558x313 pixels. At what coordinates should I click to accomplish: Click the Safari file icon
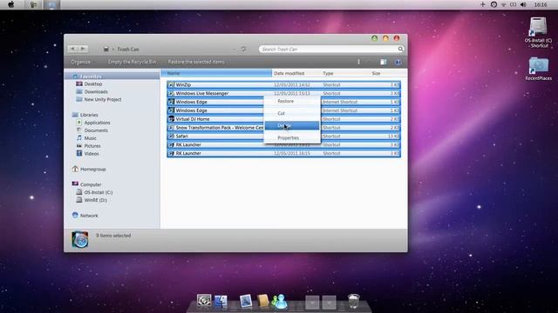(x=171, y=136)
